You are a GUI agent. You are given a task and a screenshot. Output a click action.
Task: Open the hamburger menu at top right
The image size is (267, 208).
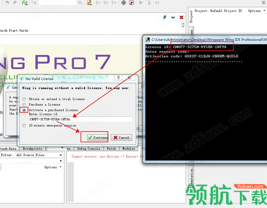(263, 2)
